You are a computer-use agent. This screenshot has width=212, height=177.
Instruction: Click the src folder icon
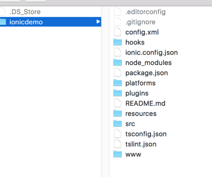pyautogui.click(x=117, y=123)
